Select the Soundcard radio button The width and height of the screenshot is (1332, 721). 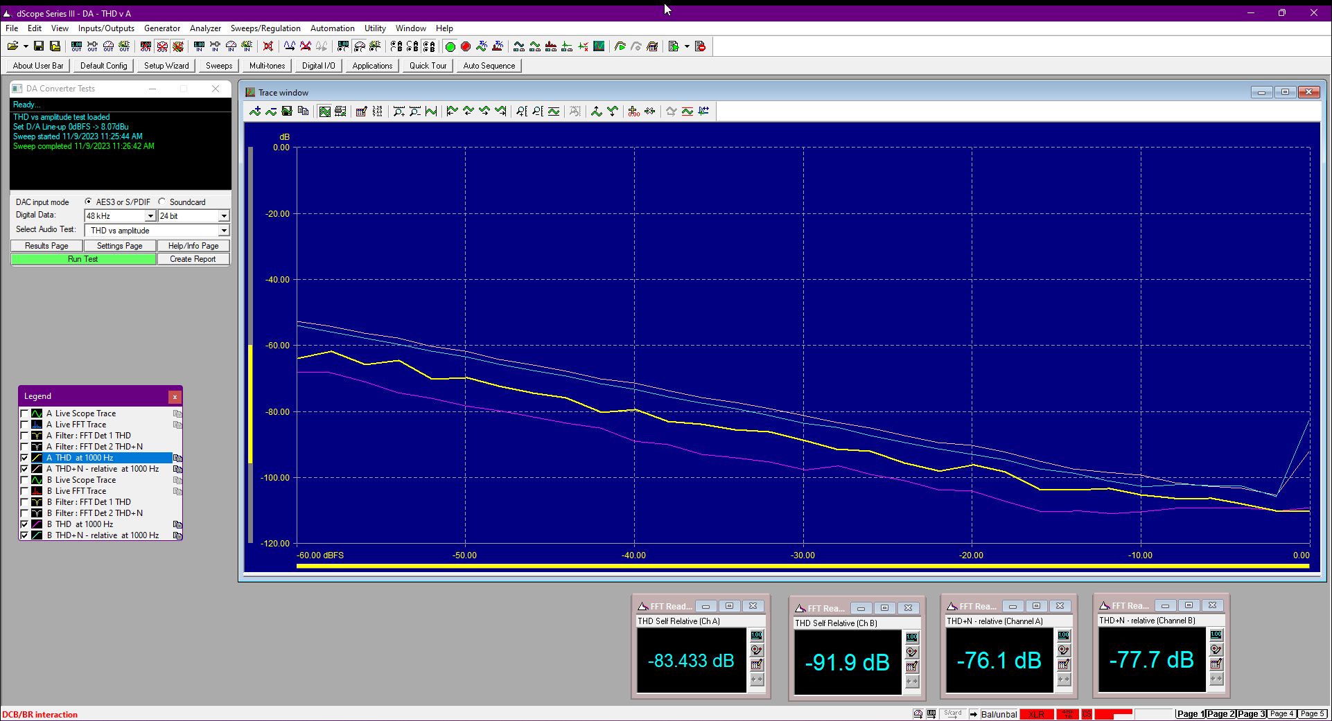pos(162,202)
